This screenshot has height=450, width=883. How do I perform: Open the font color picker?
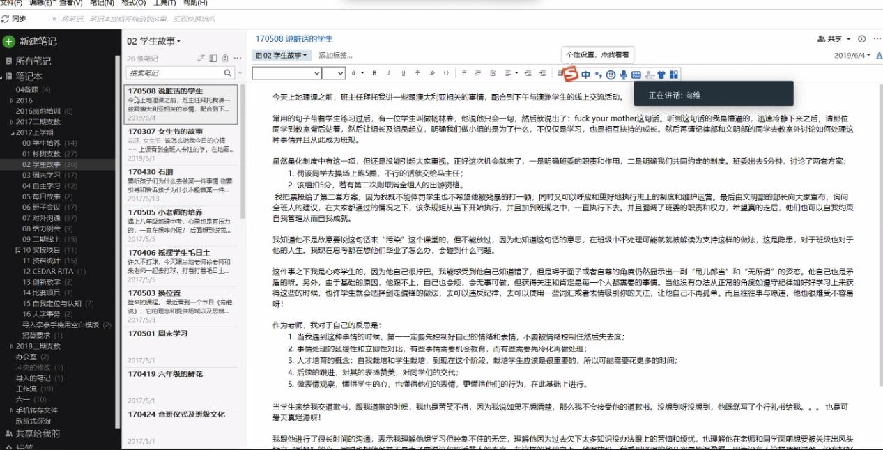355,72
